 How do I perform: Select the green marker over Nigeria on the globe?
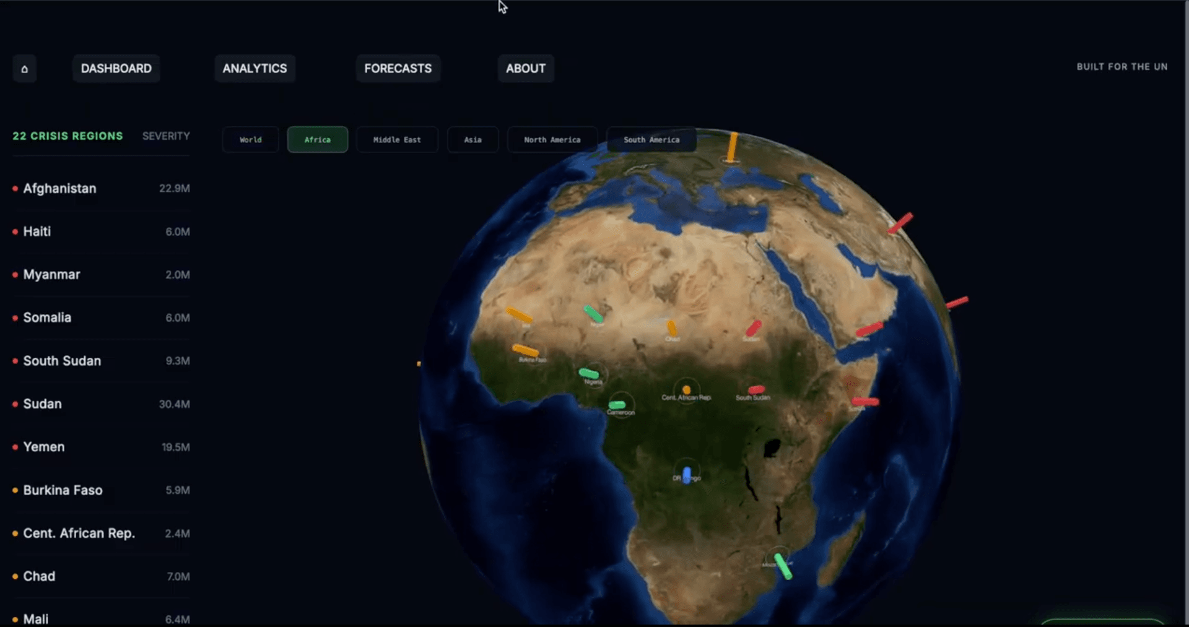(x=590, y=373)
